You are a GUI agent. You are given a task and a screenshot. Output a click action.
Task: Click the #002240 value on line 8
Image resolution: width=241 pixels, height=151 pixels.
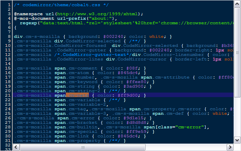pos(113,37)
